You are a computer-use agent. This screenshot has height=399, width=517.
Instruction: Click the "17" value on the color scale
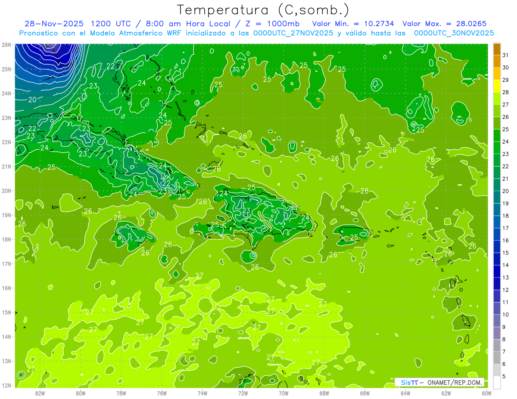[x=506, y=229]
